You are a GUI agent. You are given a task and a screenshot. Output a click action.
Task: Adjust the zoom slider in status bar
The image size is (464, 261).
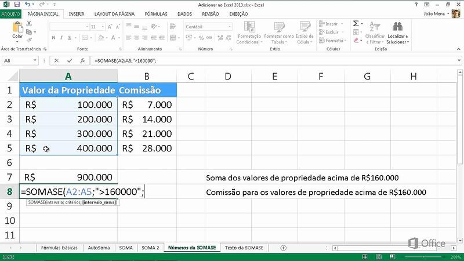(423, 256)
